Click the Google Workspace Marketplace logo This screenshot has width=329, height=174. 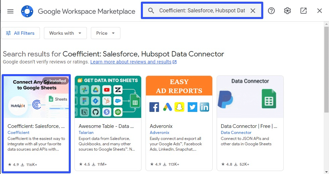coord(27,11)
